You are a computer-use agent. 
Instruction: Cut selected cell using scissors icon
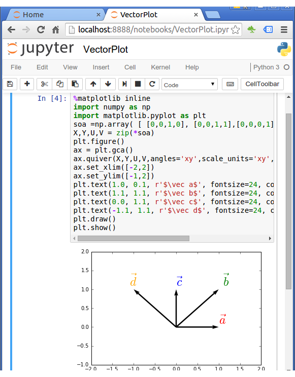[x=44, y=84]
